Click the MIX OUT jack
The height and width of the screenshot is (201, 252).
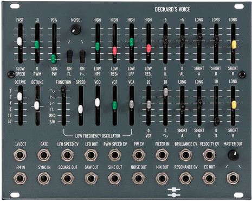click(162, 178)
